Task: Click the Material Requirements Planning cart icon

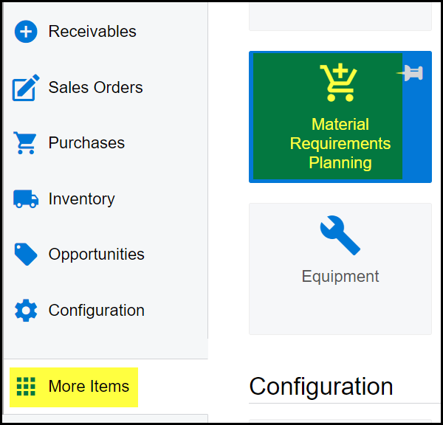Action: click(x=338, y=83)
